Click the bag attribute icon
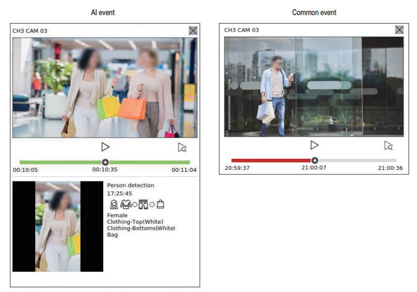The height and width of the screenshot is (292, 417). (160, 204)
